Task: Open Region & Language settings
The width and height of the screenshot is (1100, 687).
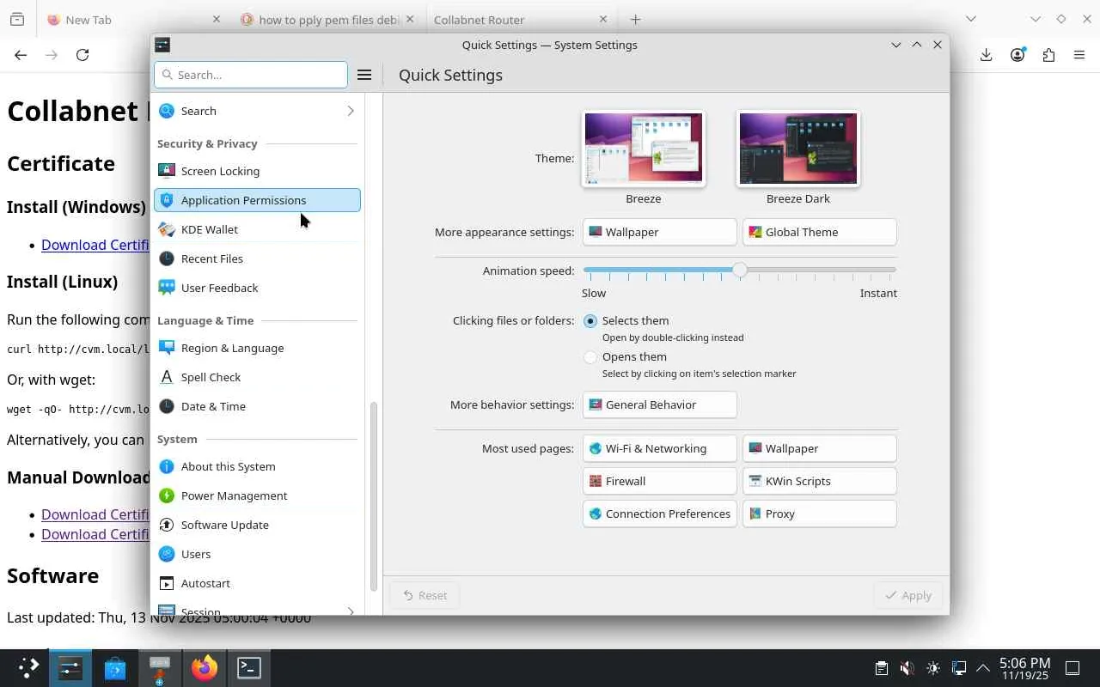Action: tap(257, 348)
